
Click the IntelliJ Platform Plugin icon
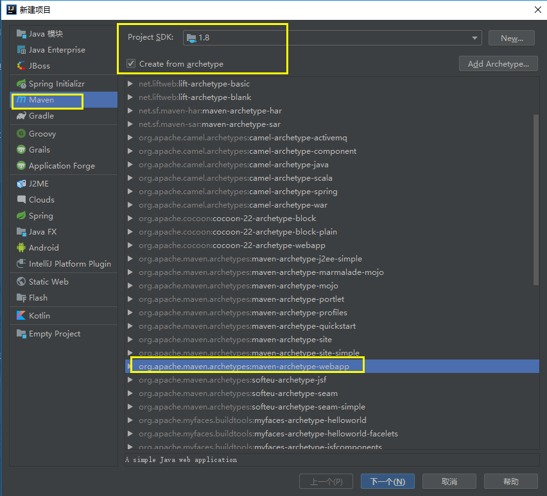point(21,263)
